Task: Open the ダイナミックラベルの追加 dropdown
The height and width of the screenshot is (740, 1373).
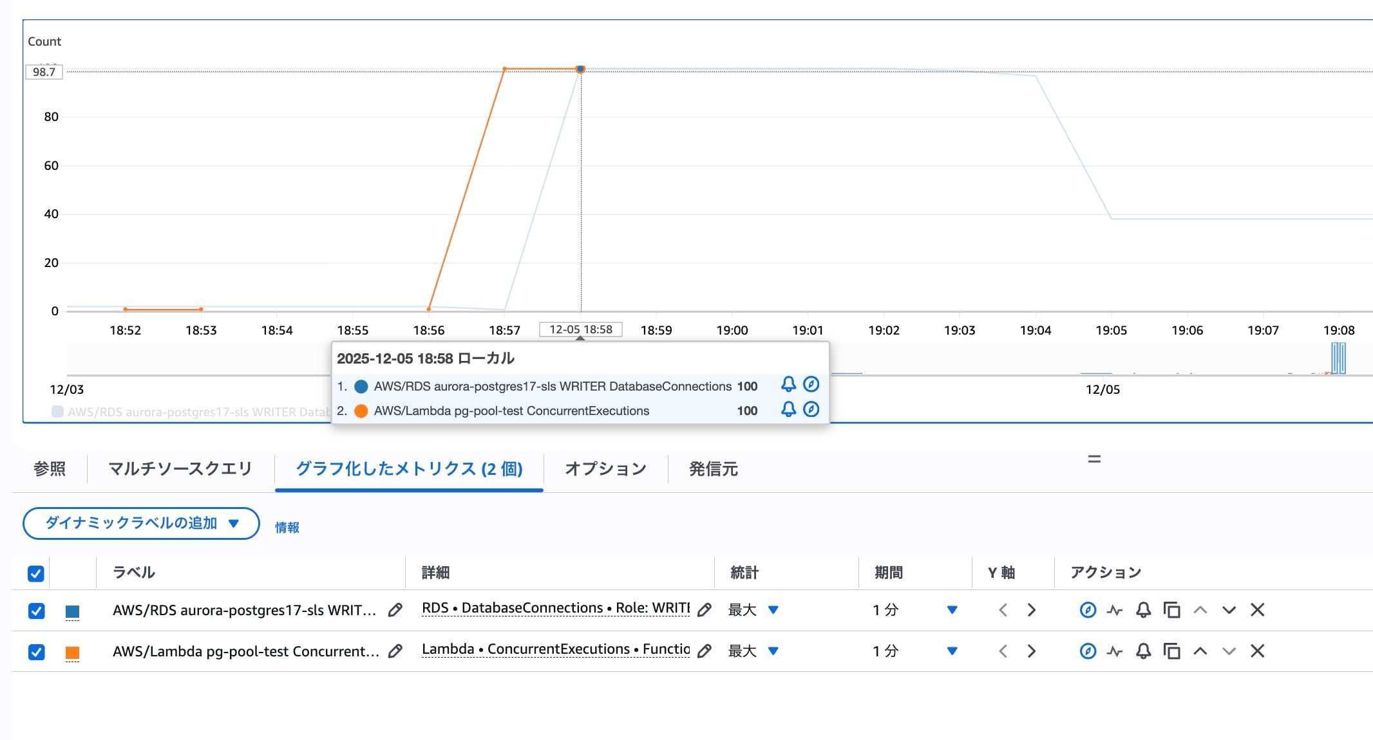Action: 140,523
